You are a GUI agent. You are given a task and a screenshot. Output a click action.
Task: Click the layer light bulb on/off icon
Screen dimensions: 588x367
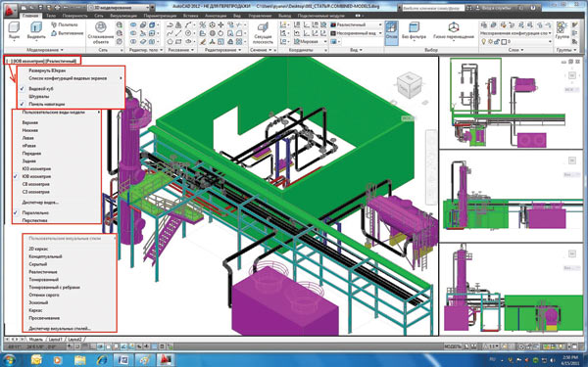484,41
